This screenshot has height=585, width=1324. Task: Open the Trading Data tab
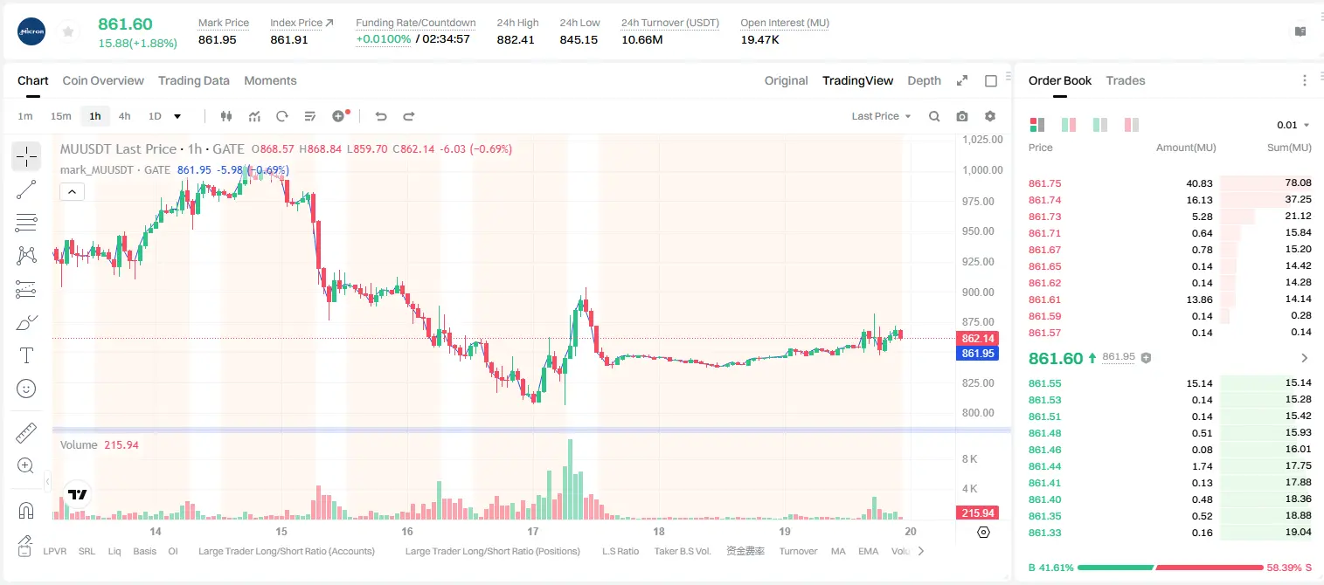coord(194,80)
